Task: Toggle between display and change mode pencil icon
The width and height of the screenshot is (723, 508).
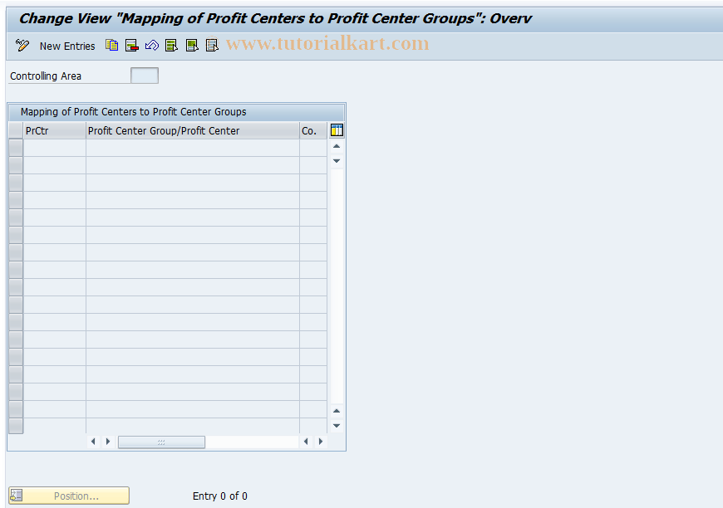Action: click(22, 46)
